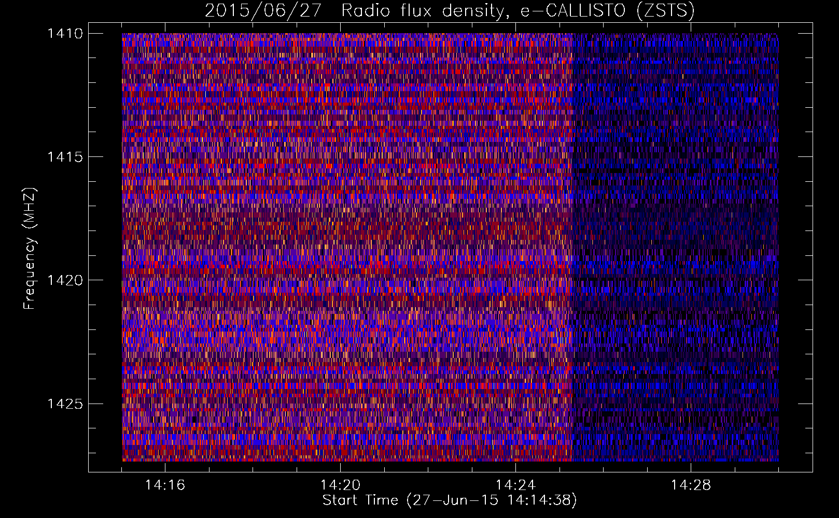Screen dimensions: 839x518
Task: Click the 'Frequency (MHZ)' axis label
Action: click(x=30, y=249)
